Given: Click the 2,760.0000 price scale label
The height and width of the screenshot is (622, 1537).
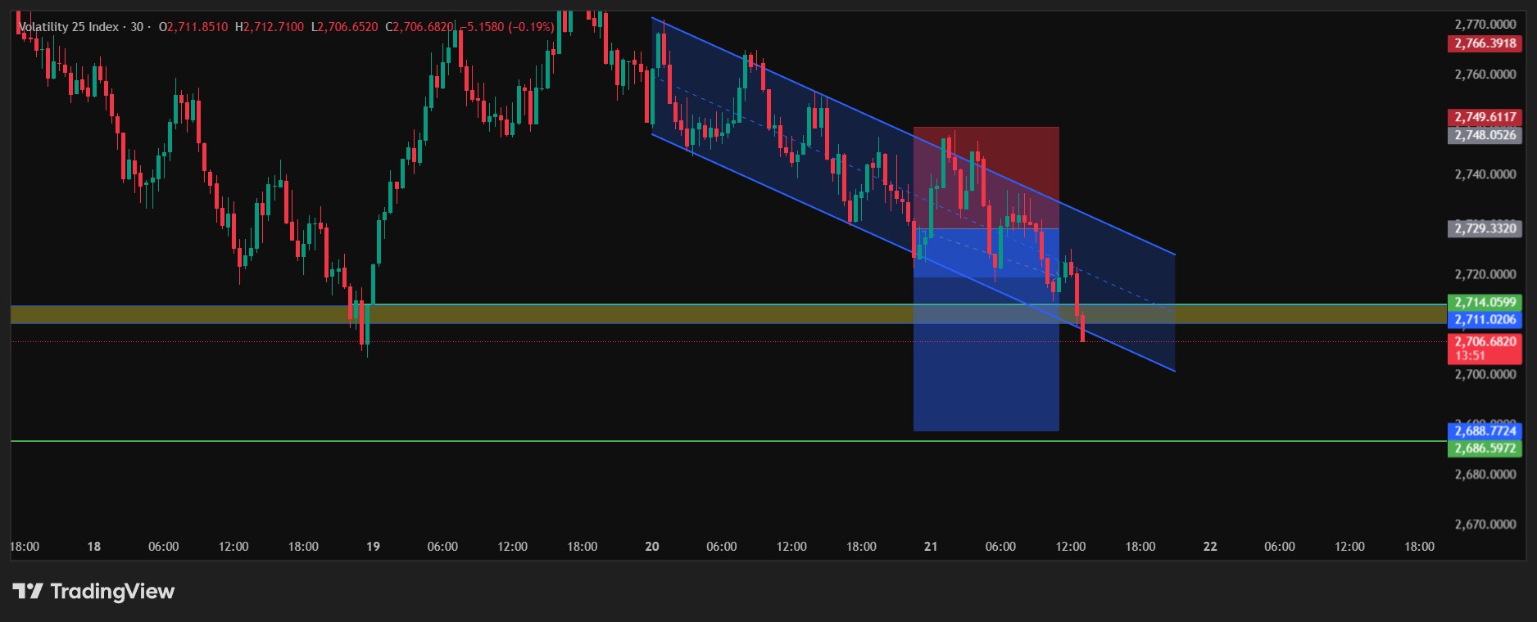Looking at the screenshot, I should (x=1485, y=74).
